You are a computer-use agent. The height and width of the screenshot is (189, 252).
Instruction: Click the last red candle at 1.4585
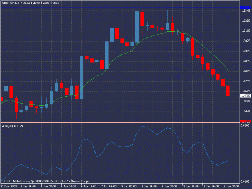click(x=228, y=91)
